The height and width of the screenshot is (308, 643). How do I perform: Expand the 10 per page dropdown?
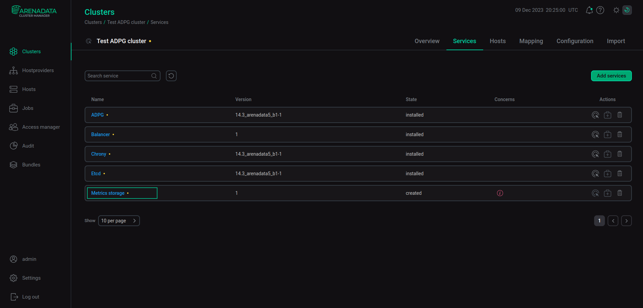tap(119, 221)
